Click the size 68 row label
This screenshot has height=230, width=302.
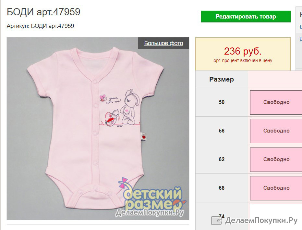coord(222,188)
